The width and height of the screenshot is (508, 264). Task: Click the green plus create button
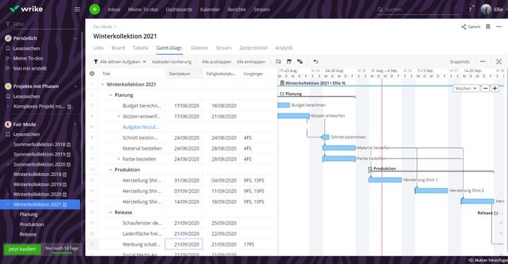pos(95,9)
